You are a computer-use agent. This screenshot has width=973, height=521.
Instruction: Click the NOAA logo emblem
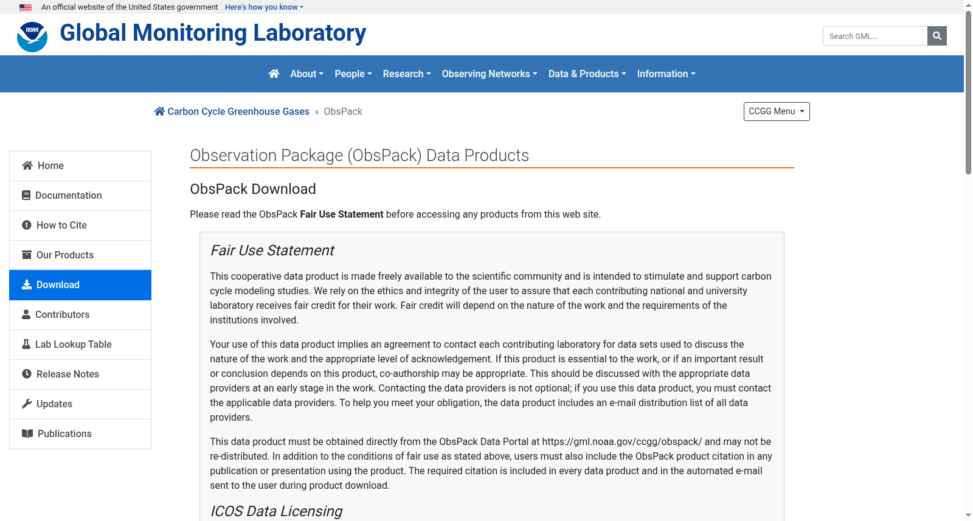(x=32, y=37)
